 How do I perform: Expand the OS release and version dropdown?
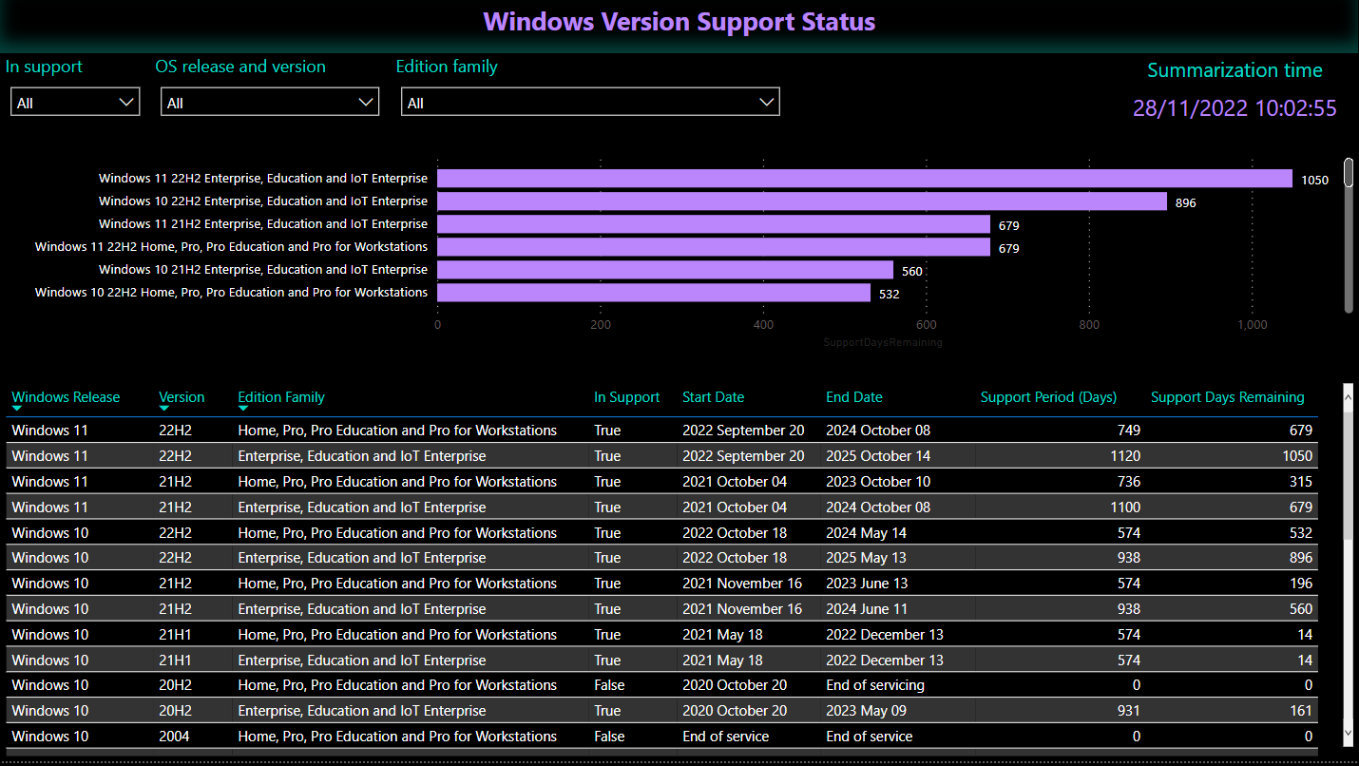(x=270, y=103)
